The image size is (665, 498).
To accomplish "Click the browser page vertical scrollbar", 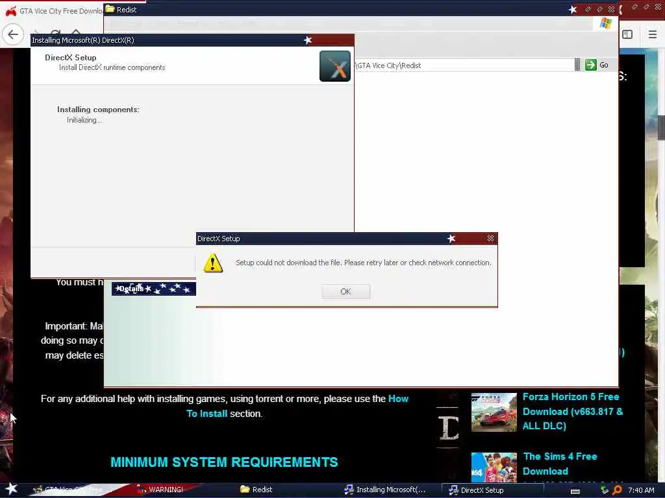I will click(x=661, y=127).
